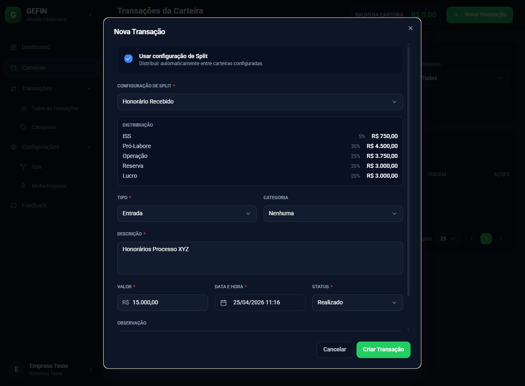Screen dimensions: 525x386
Task: Click the Empresa Teste avatar
Action: 17,370
